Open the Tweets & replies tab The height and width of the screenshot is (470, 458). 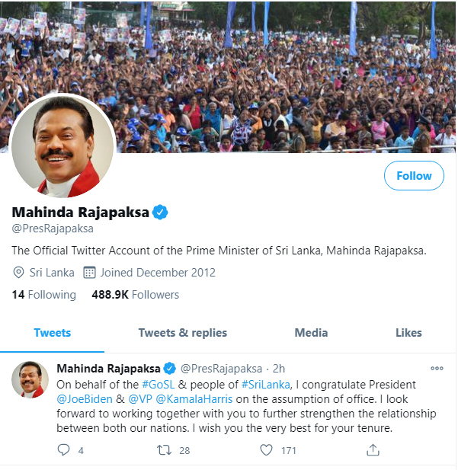(x=183, y=333)
